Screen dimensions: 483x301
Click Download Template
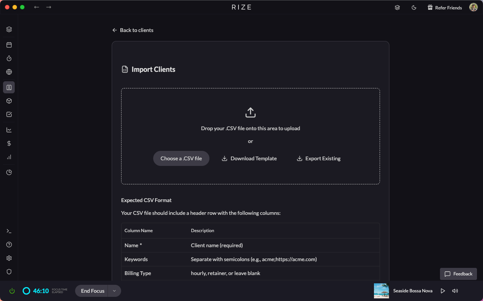pyautogui.click(x=249, y=158)
